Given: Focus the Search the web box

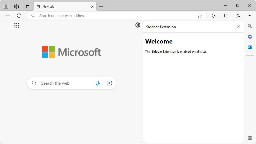Looking at the screenshot, I should point(72,83).
